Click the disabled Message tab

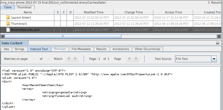pos(60,49)
